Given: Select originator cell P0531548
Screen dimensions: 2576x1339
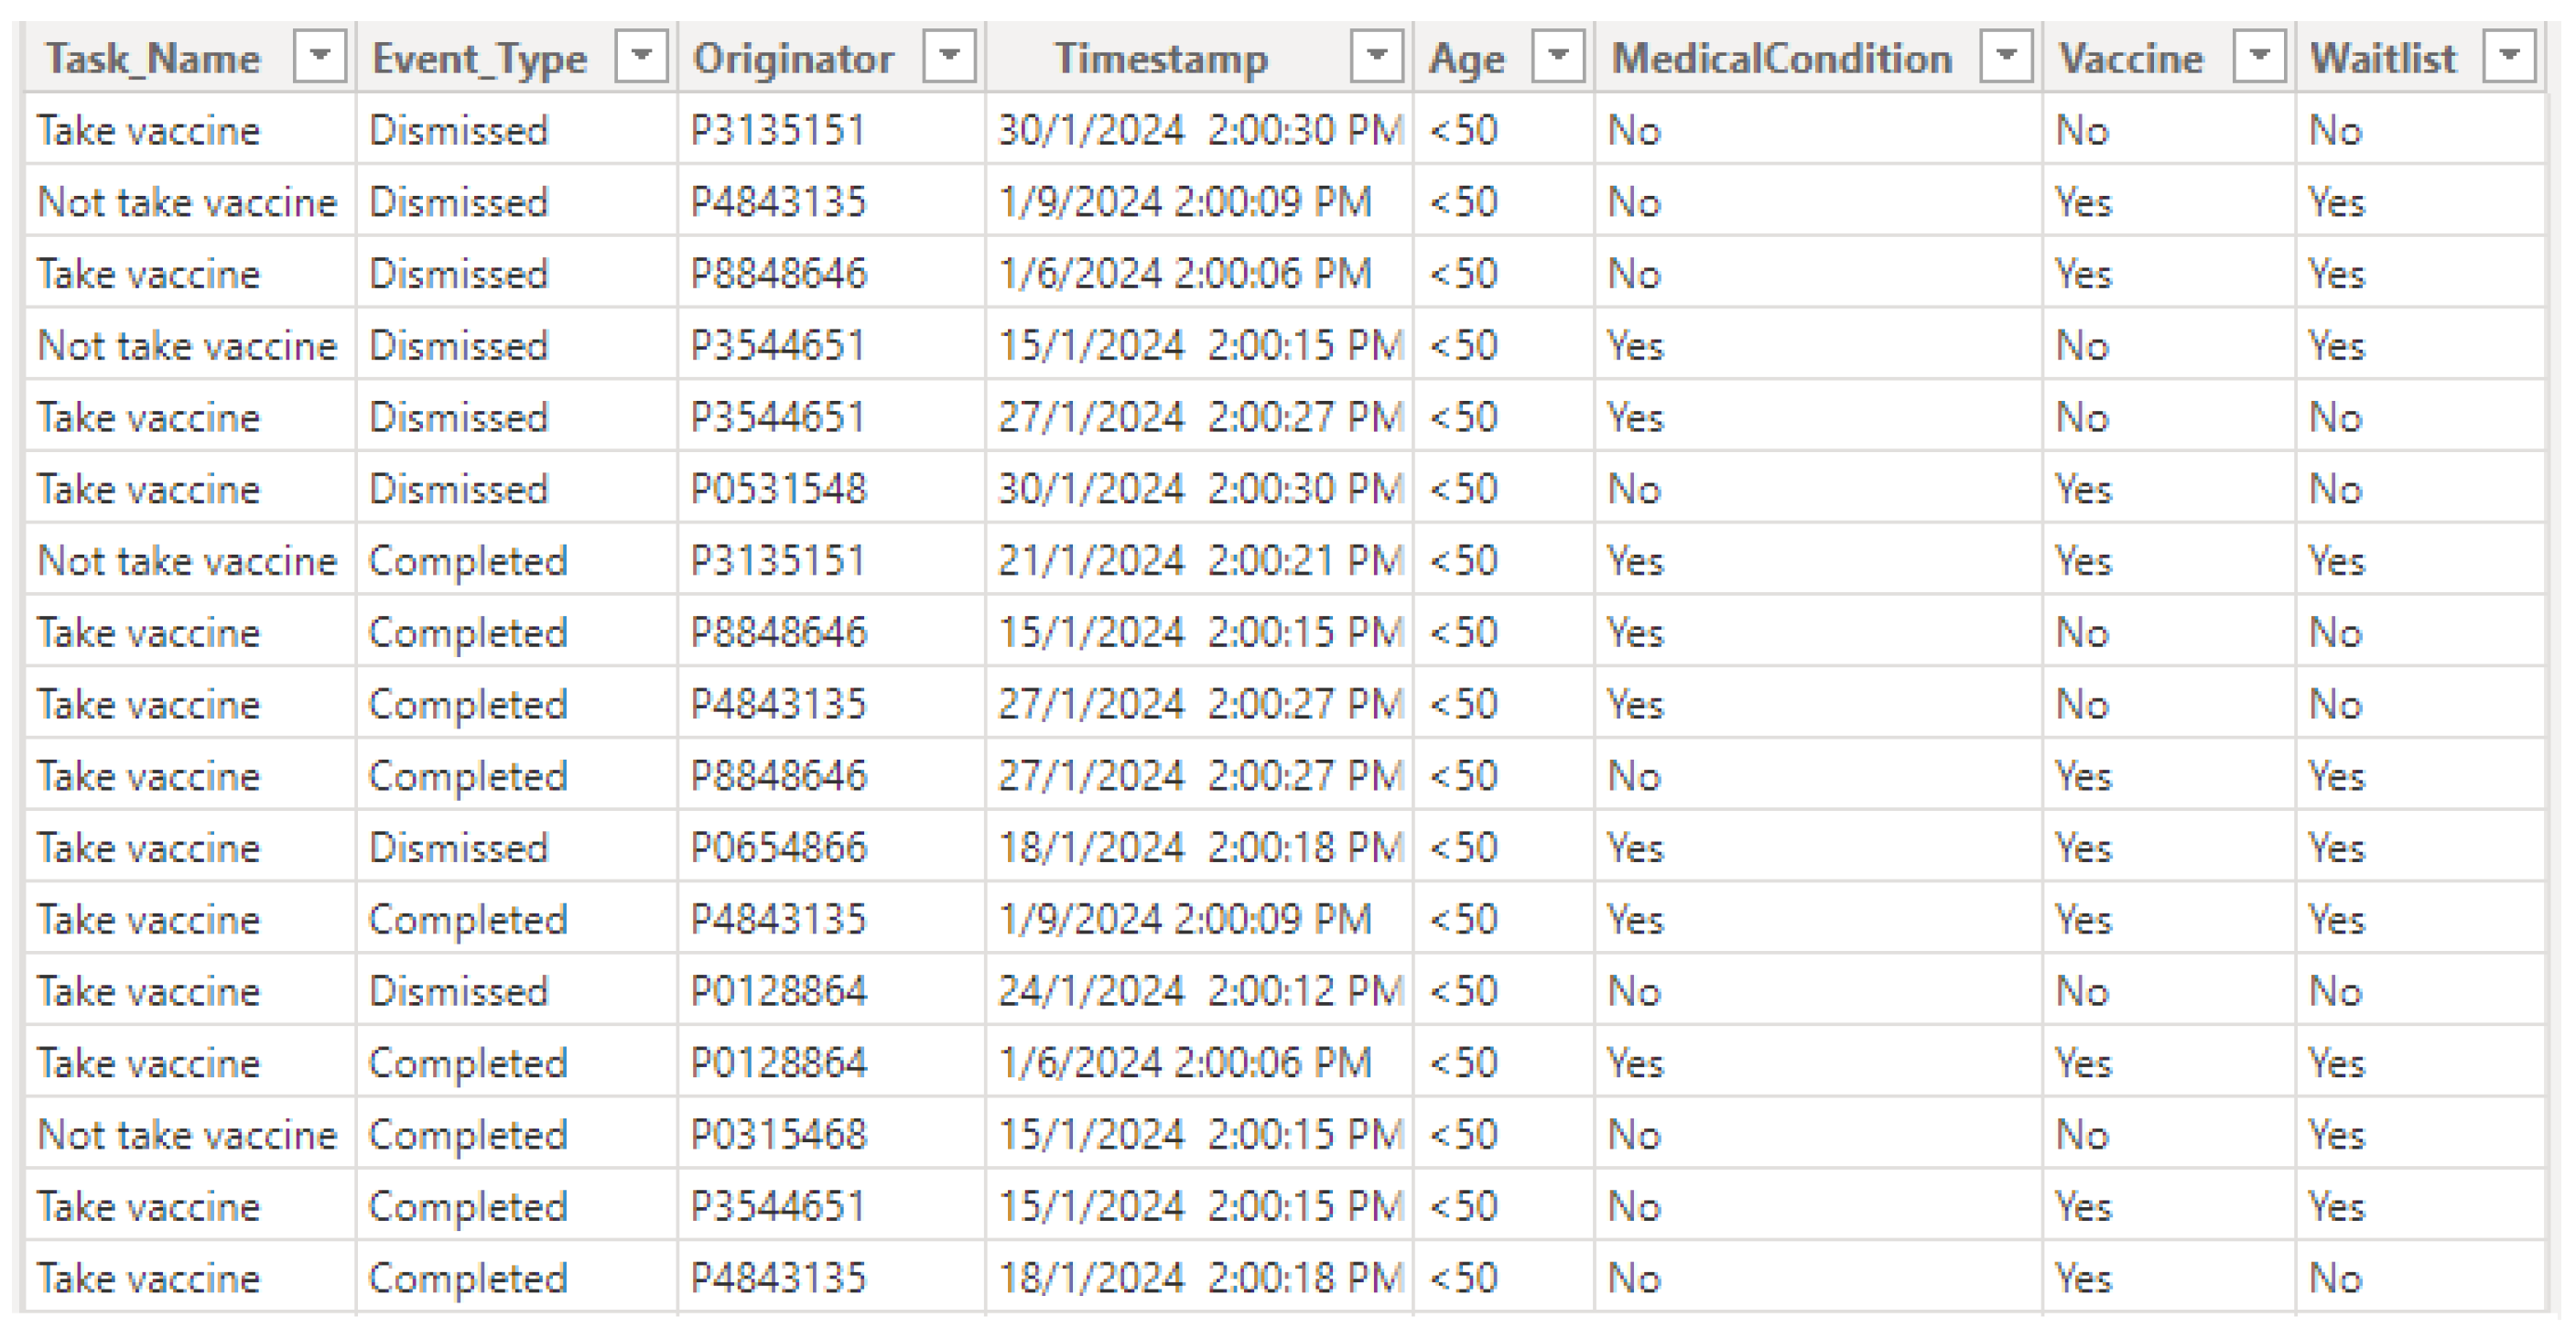Looking at the screenshot, I should click(x=831, y=488).
